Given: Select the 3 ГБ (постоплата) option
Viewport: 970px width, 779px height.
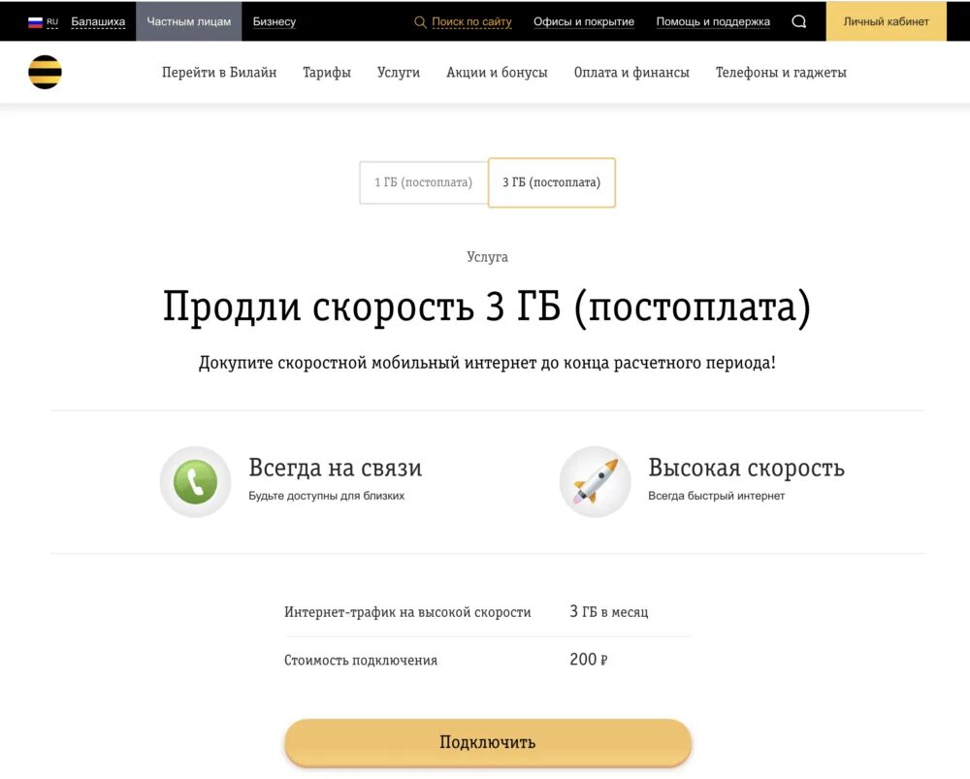Looking at the screenshot, I should point(552,182).
